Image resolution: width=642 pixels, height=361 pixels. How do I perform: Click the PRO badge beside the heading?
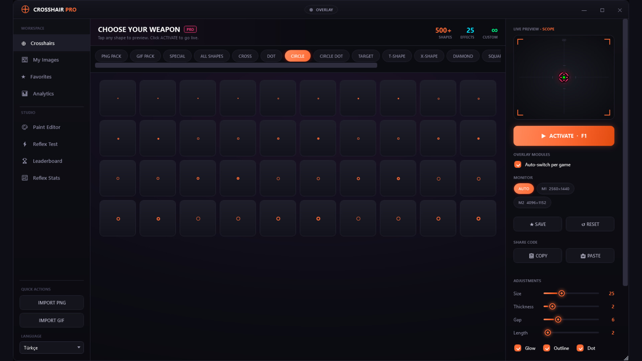[x=190, y=29]
